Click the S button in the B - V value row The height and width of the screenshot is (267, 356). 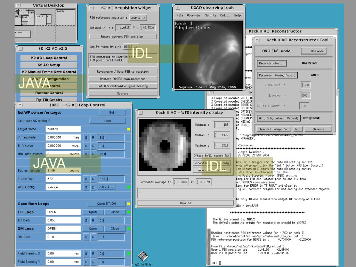coord(86,146)
